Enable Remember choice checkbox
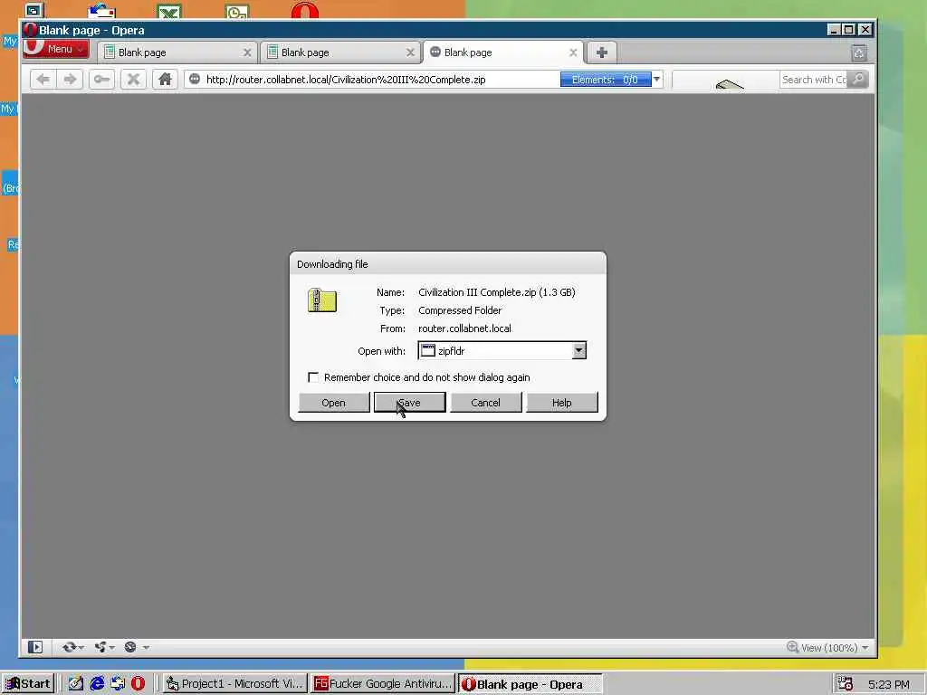The image size is (927, 695). tap(313, 377)
